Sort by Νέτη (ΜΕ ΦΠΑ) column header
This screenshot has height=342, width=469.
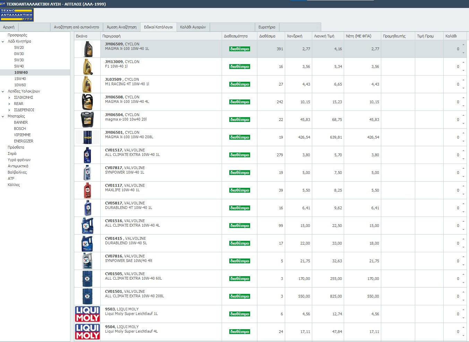click(x=363, y=36)
